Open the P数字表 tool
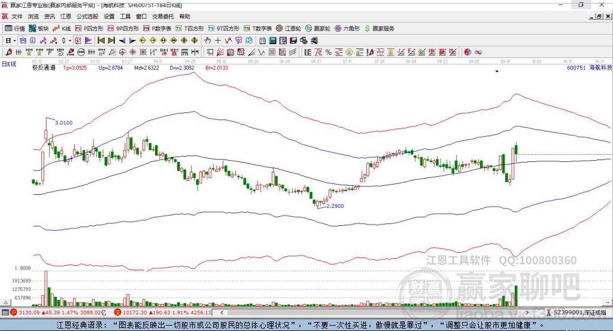Image resolution: width=613 pixels, height=331 pixels. 157,29
